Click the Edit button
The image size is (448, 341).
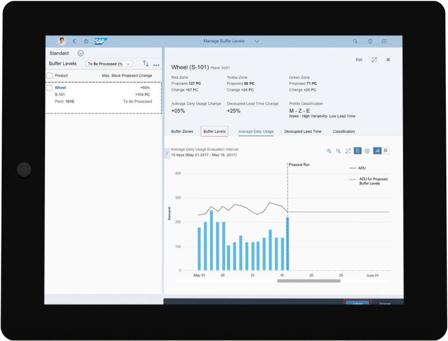coord(359,60)
